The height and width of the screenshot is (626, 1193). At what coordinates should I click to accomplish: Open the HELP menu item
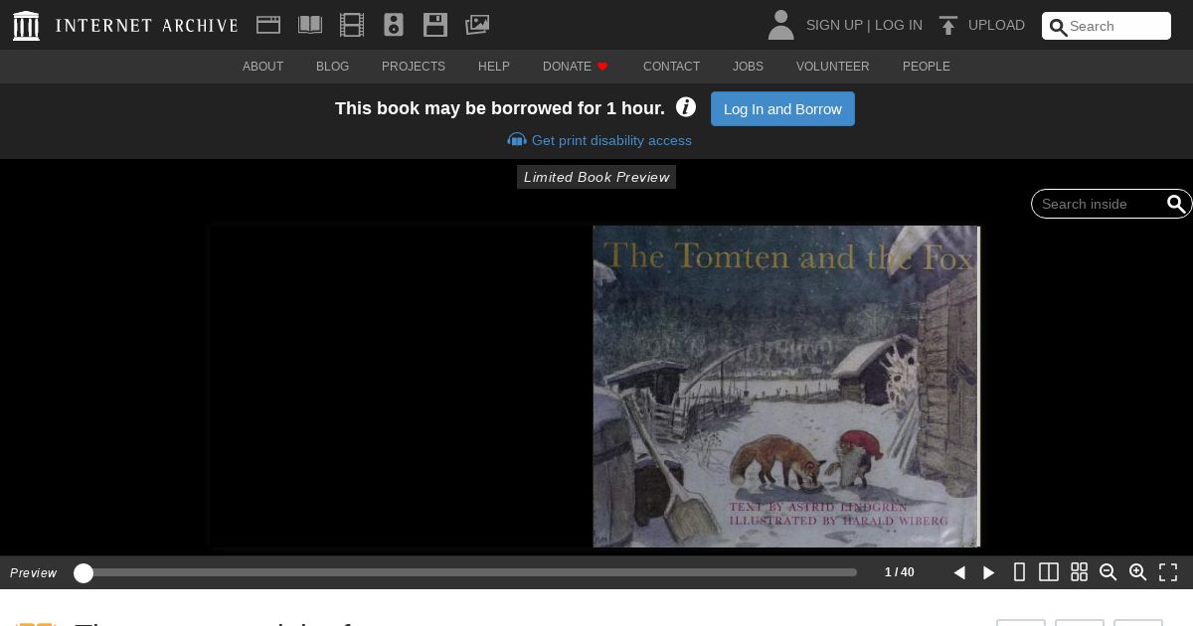point(494,67)
